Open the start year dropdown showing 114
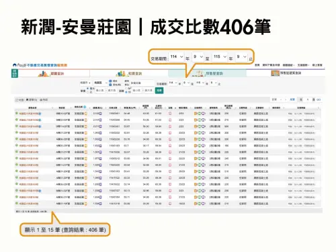Image resolution: width=336 pixels, height=252 pixels. pyautogui.click(x=173, y=83)
